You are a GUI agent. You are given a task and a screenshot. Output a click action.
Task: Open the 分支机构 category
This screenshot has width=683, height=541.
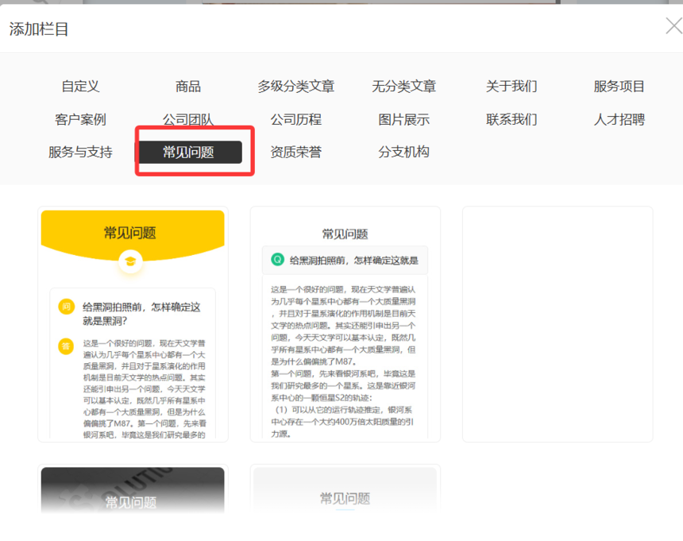click(403, 152)
